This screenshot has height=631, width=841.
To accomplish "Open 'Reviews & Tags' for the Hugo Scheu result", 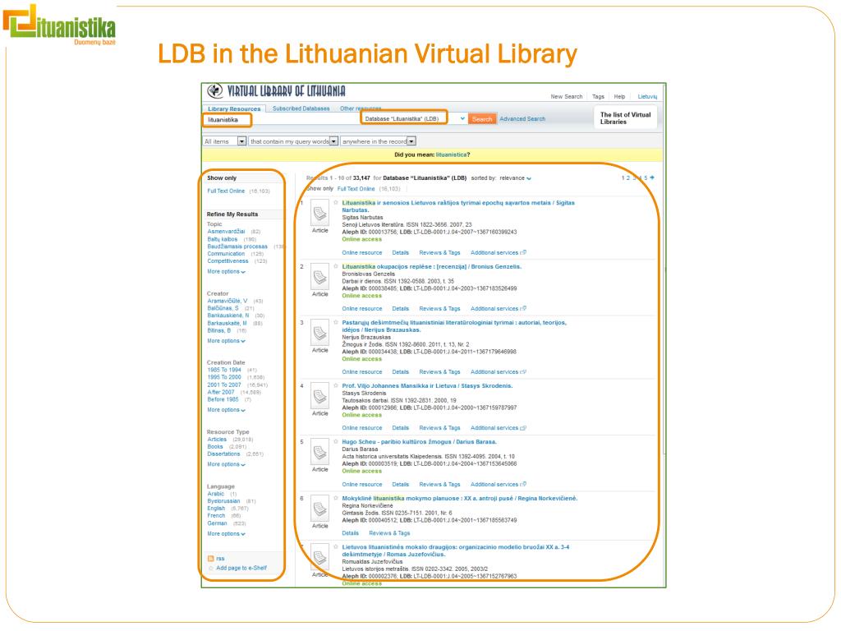I will tap(440, 485).
